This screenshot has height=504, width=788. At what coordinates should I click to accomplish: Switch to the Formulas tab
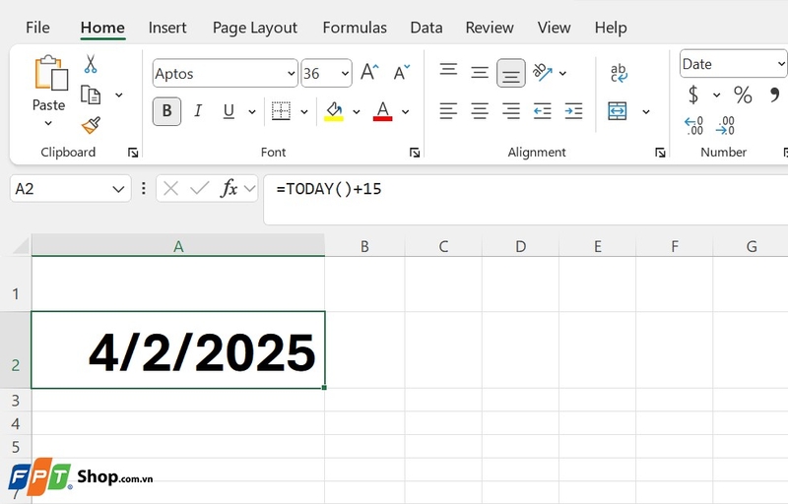355,28
